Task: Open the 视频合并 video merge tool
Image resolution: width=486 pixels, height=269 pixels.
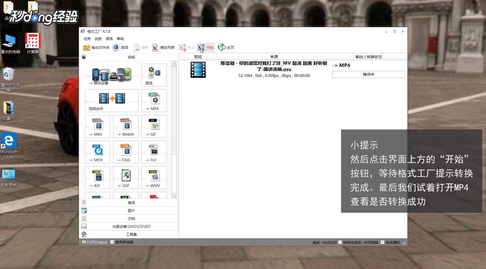Action: (112, 101)
